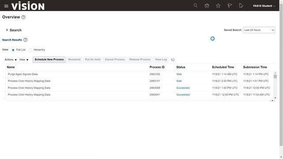
Task: Refresh the process table
Action: (x=173, y=60)
